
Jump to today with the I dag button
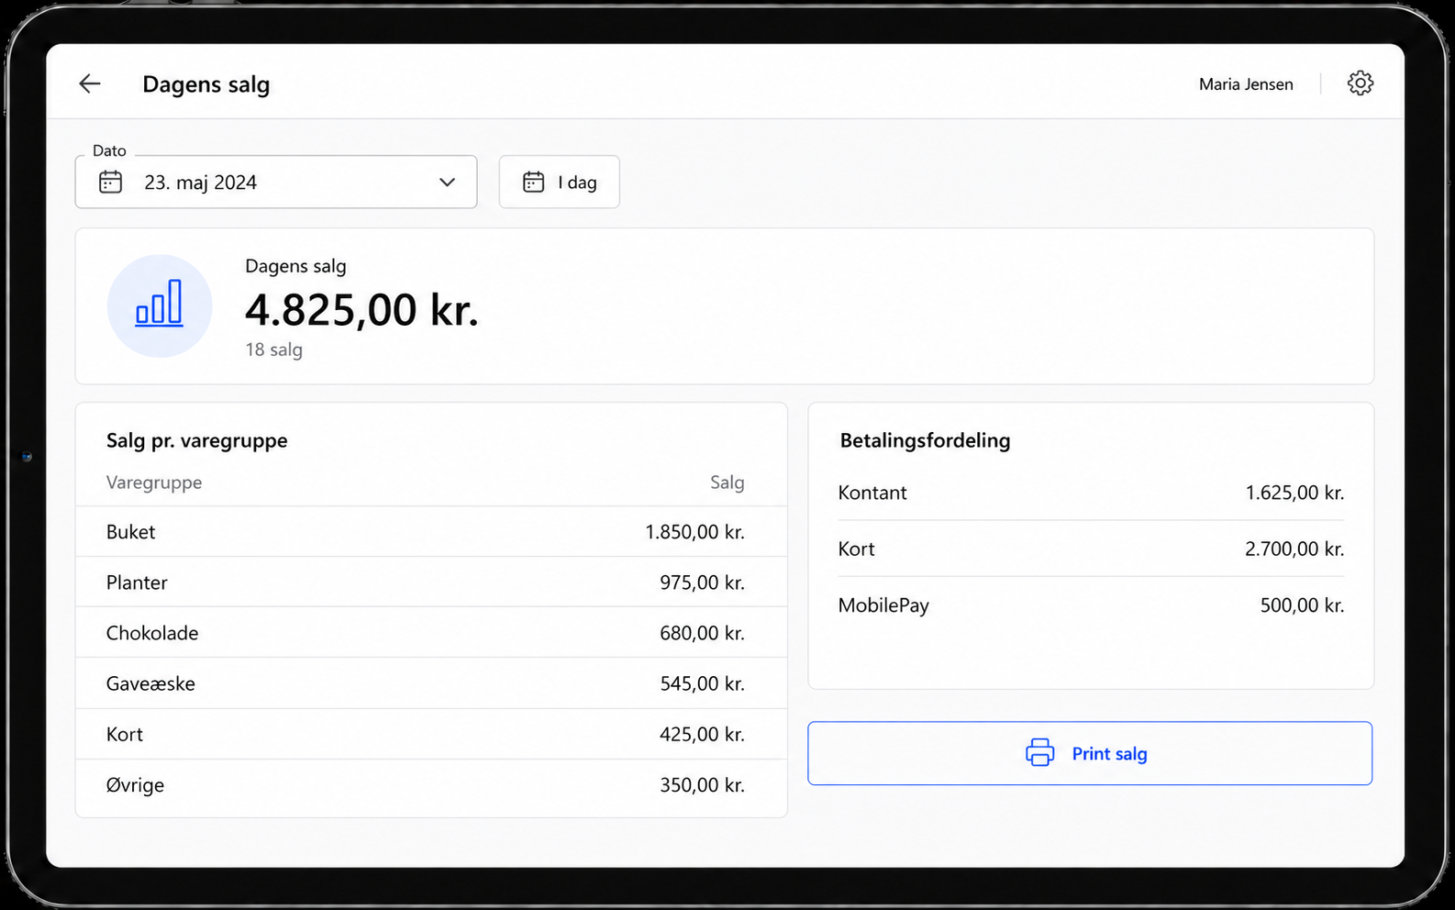(560, 182)
